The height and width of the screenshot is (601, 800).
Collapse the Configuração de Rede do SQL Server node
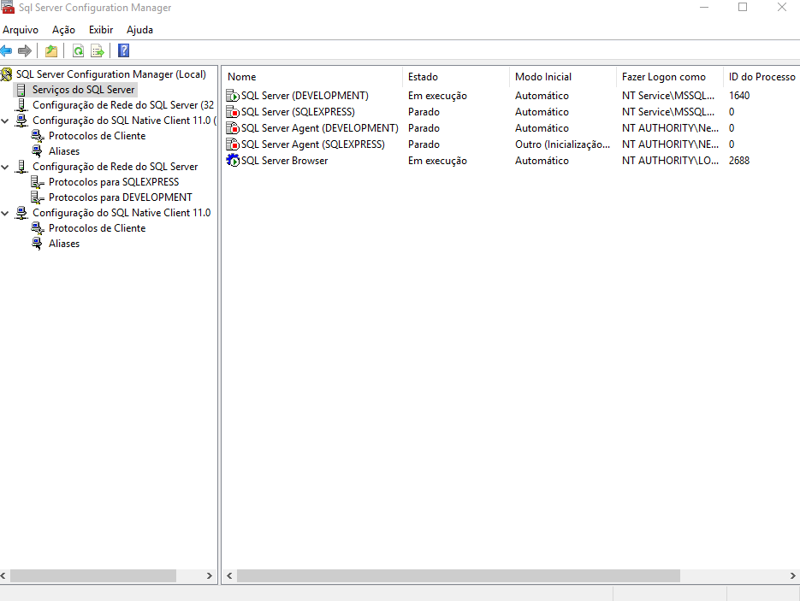click(5, 167)
